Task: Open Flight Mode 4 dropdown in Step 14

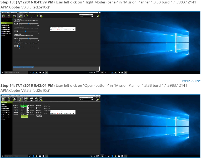Action: click(24, 111)
